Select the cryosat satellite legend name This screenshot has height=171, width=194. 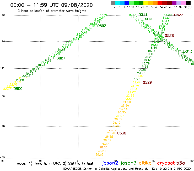pos(166,163)
